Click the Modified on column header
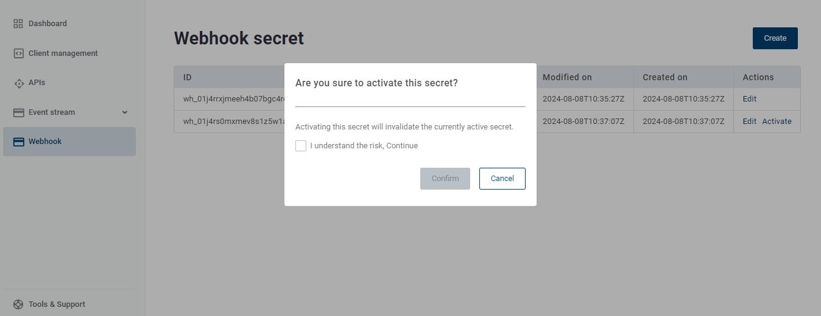 tap(567, 77)
